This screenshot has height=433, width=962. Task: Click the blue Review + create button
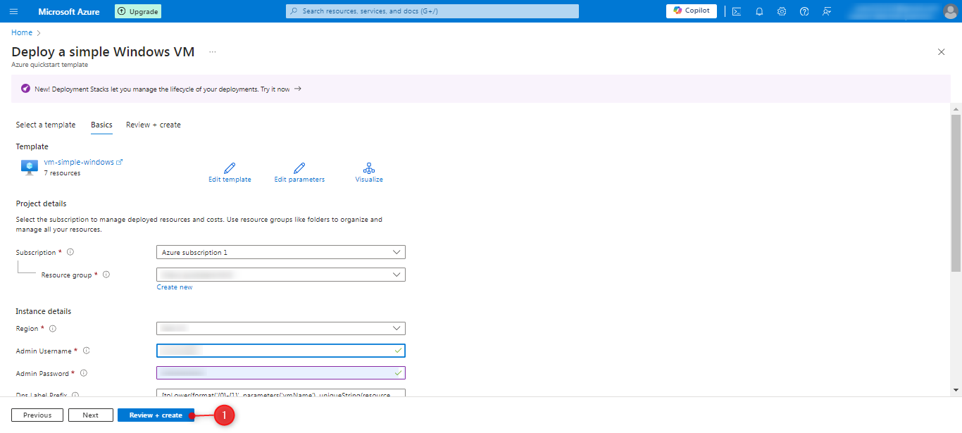(156, 415)
